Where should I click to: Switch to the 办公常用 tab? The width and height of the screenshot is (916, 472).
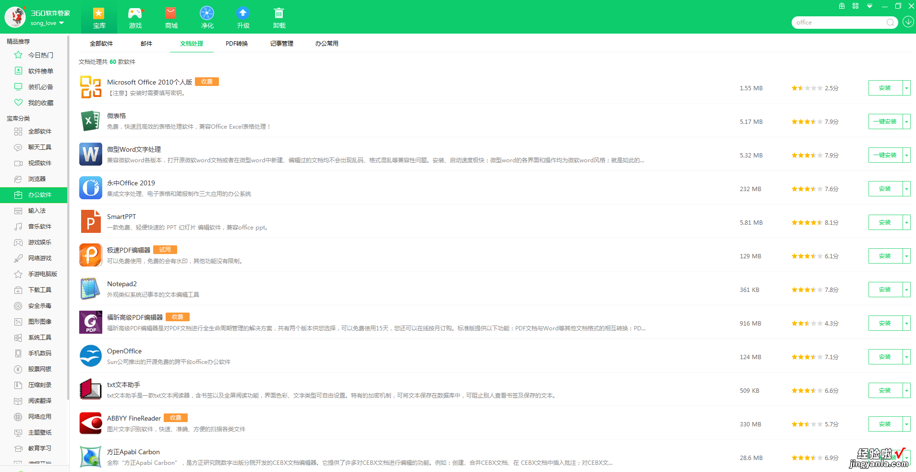[x=327, y=43]
